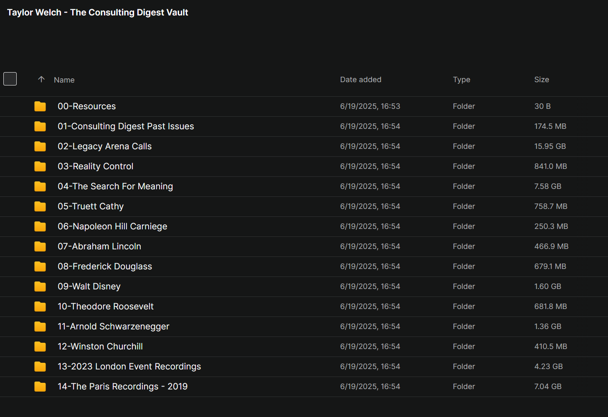Open the 10-Theodore Roosevelt folder

(x=106, y=306)
